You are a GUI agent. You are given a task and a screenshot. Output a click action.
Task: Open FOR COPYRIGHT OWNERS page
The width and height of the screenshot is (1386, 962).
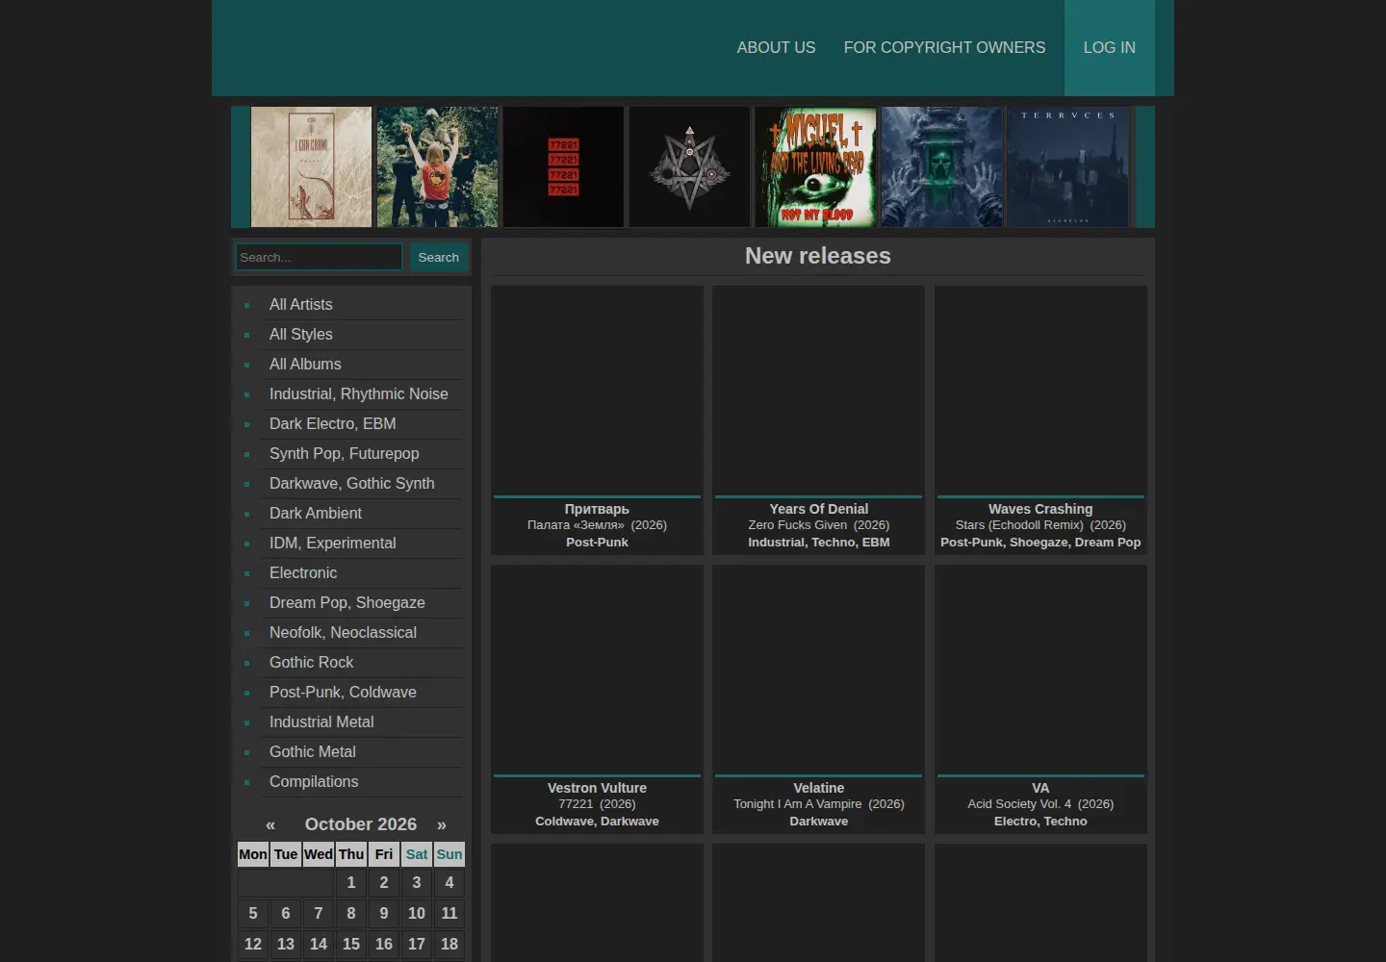(944, 47)
